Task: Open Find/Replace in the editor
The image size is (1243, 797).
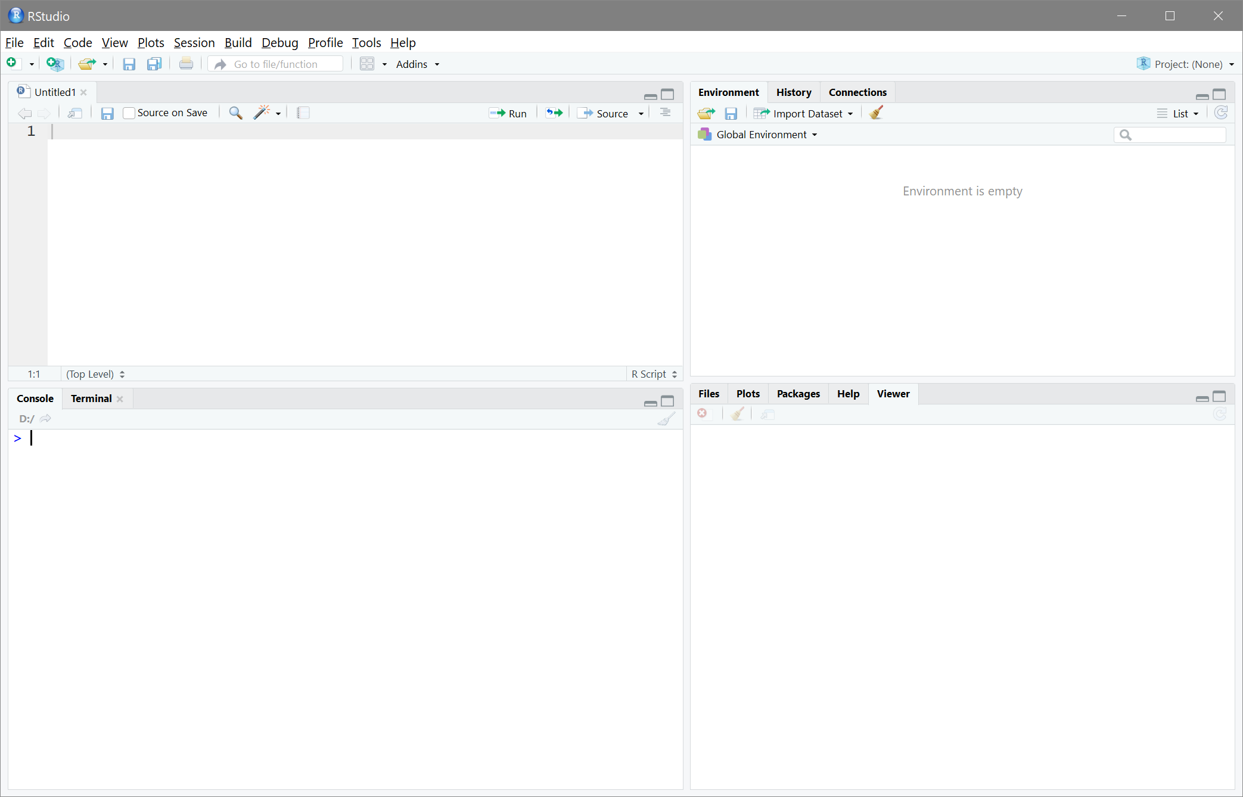Action: [x=236, y=113]
